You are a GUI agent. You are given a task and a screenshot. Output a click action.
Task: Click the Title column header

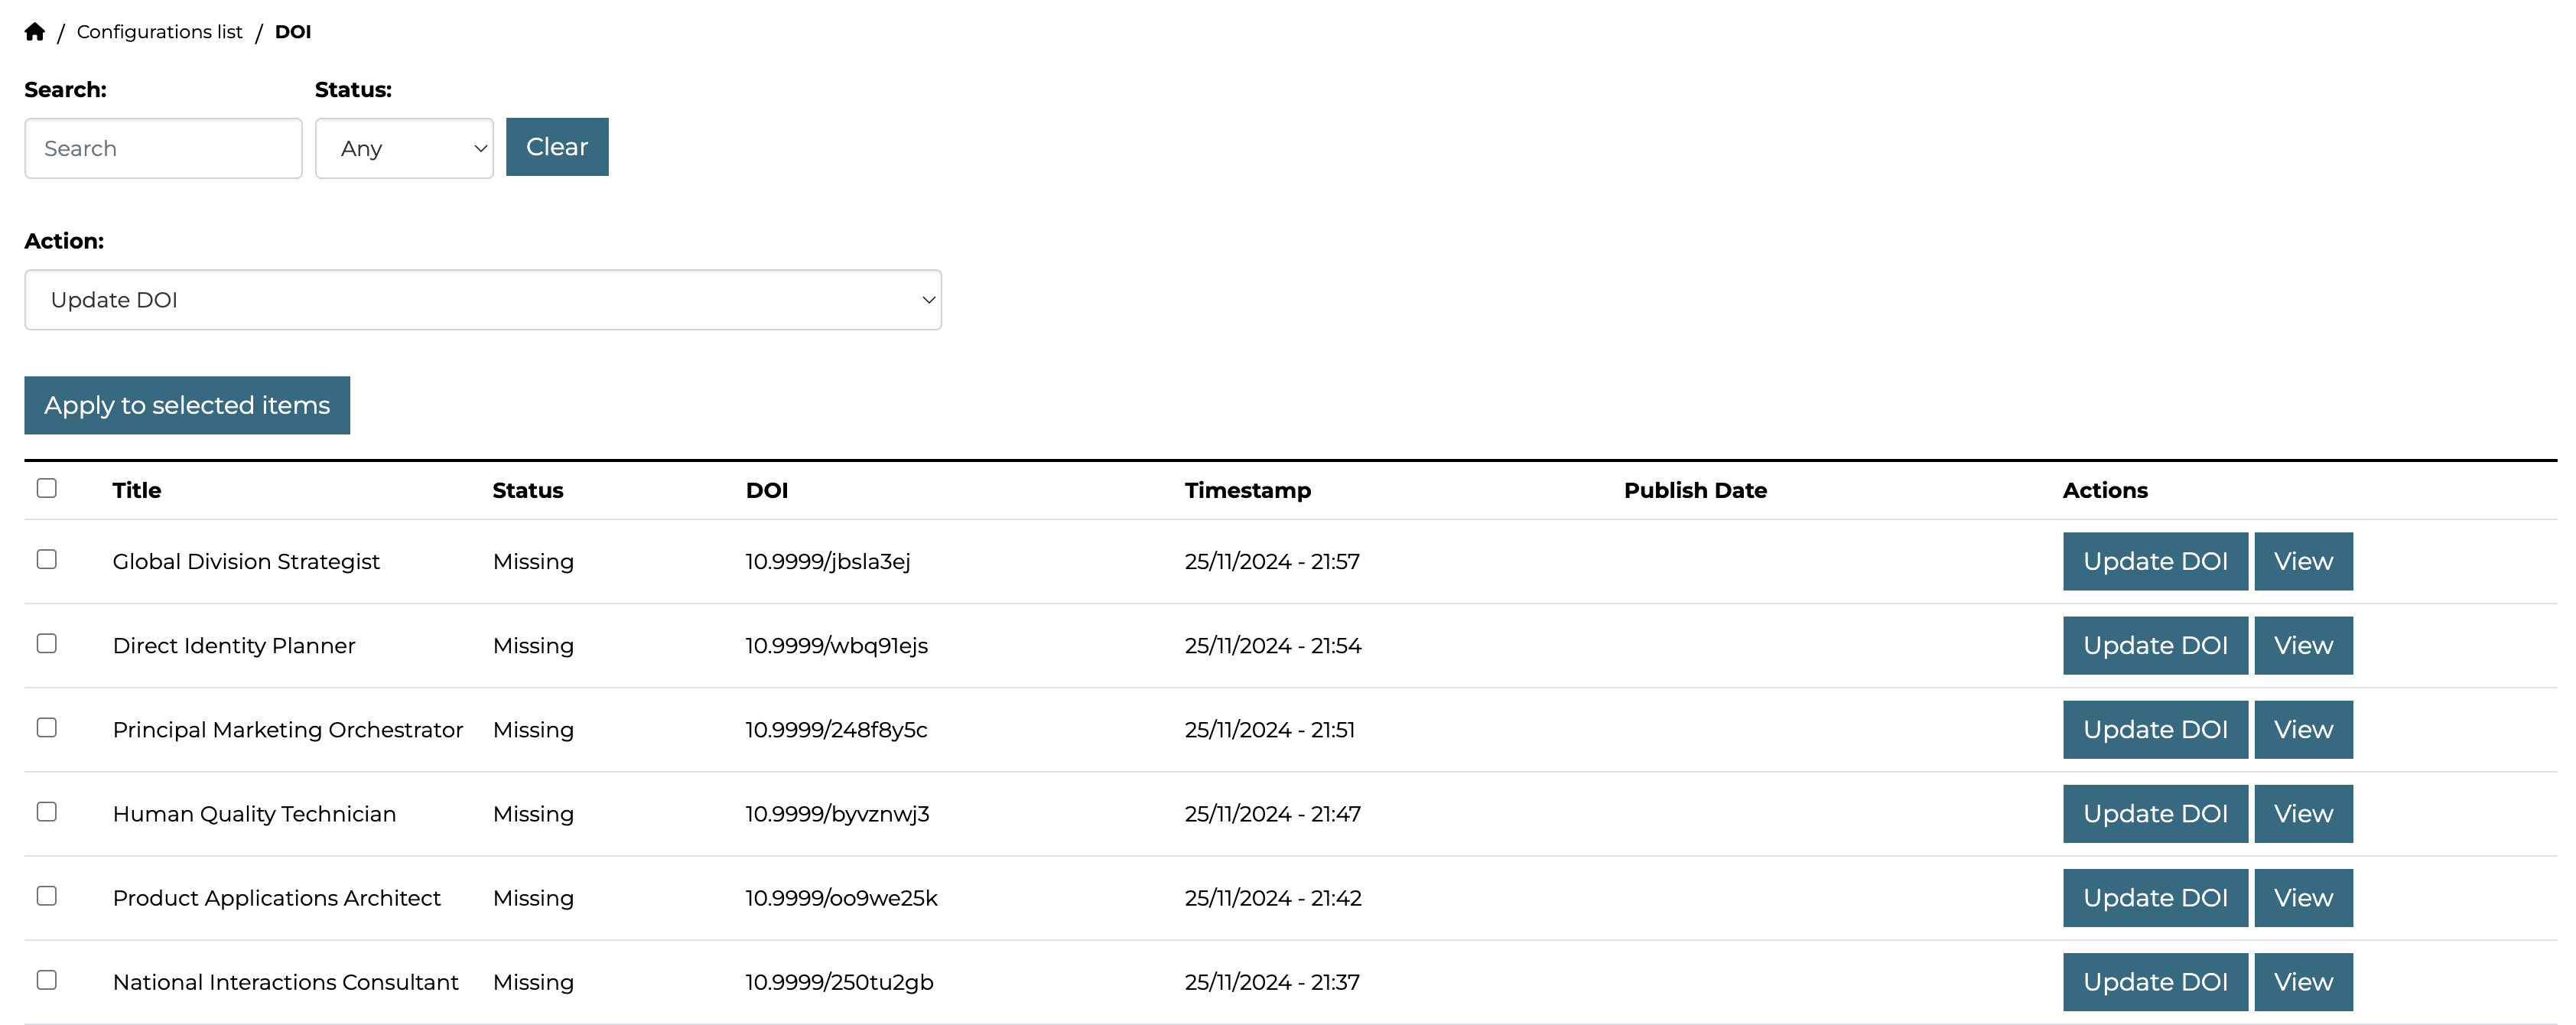click(137, 490)
